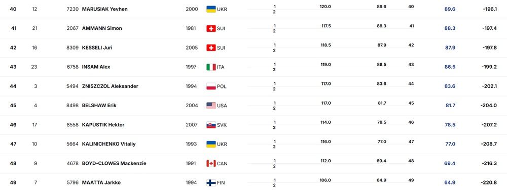Open BOYD-CLOWES Mackenzie athlete page

coord(114,163)
